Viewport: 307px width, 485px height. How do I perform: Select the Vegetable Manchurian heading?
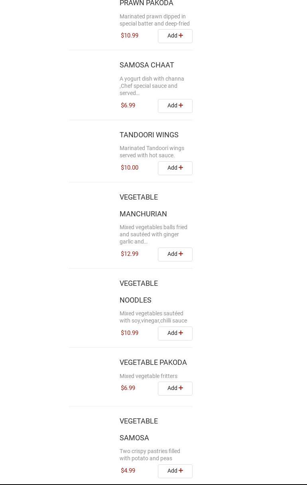point(143,206)
